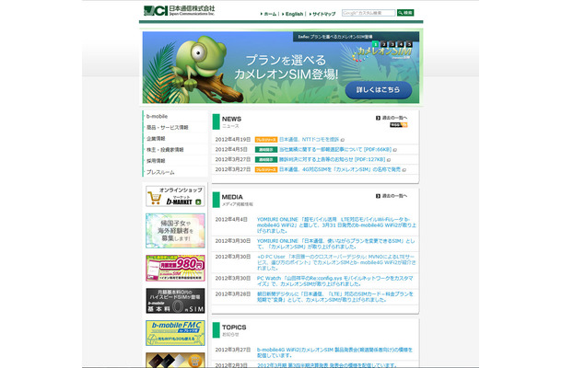Open the 帰国子女 recruitment banner
This screenshot has height=368, width=562.
pyautogui.click(x=175, y=231)
